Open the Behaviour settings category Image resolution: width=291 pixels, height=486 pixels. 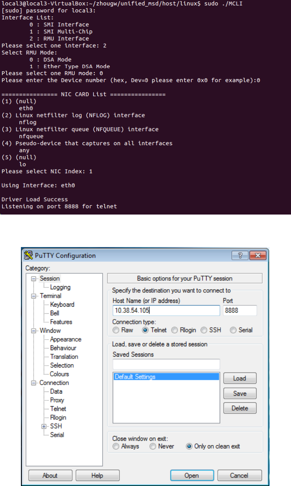pos(63,348)
